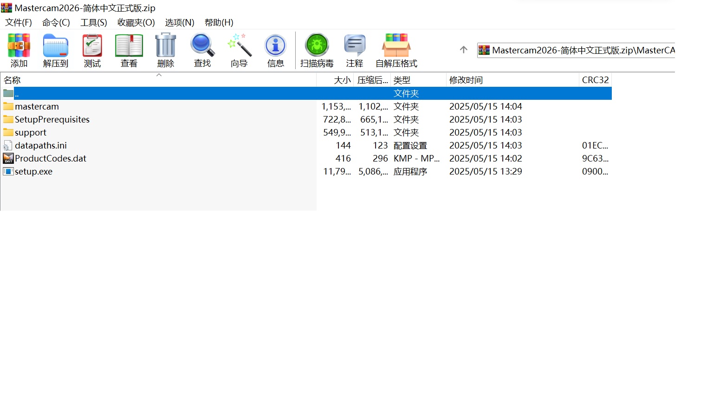Click inside the archive path address bar
The height and width of the screenshot is (401, 713).
tap(576, 50)
